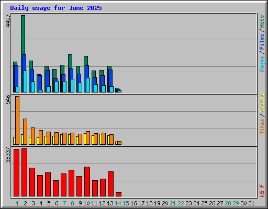The width and height of the screenshot is (268, 209).
Task: Select day label 11 on x-axis
Action: coord(94,203)
